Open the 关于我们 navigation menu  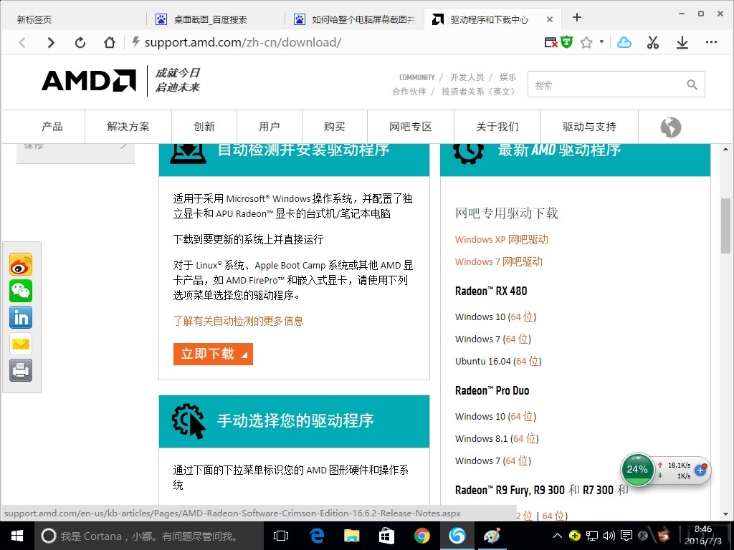click(497, 127)
